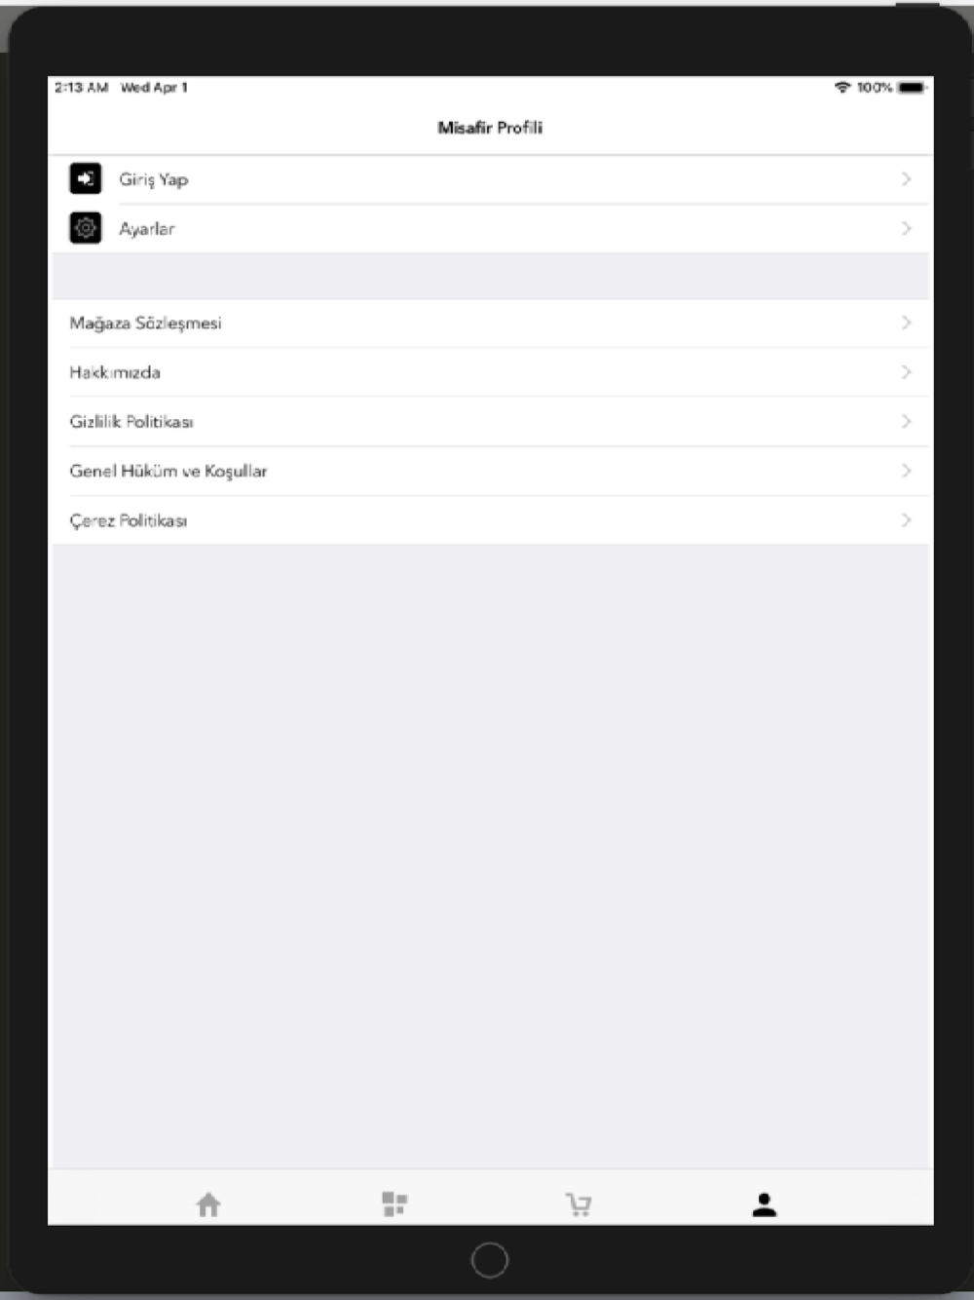This screenshot has height=1300, width=974.
Task: Select the Giriş Yap label
Action: (x=154, y=180)
